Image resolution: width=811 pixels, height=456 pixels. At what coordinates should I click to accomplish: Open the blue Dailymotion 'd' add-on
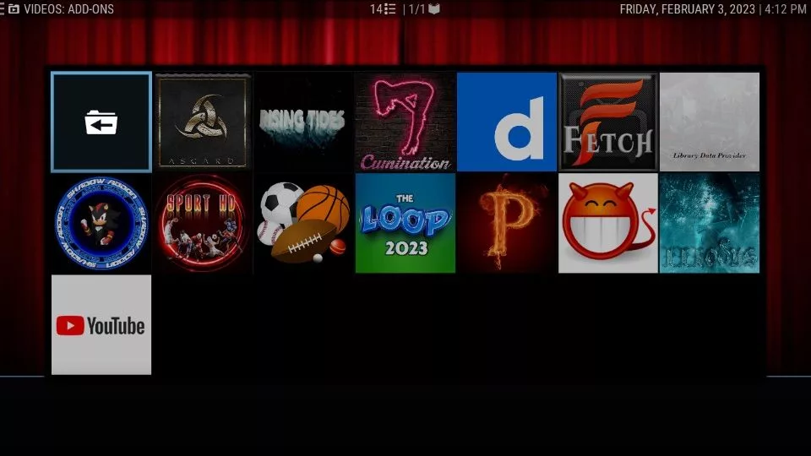point(507,122)
